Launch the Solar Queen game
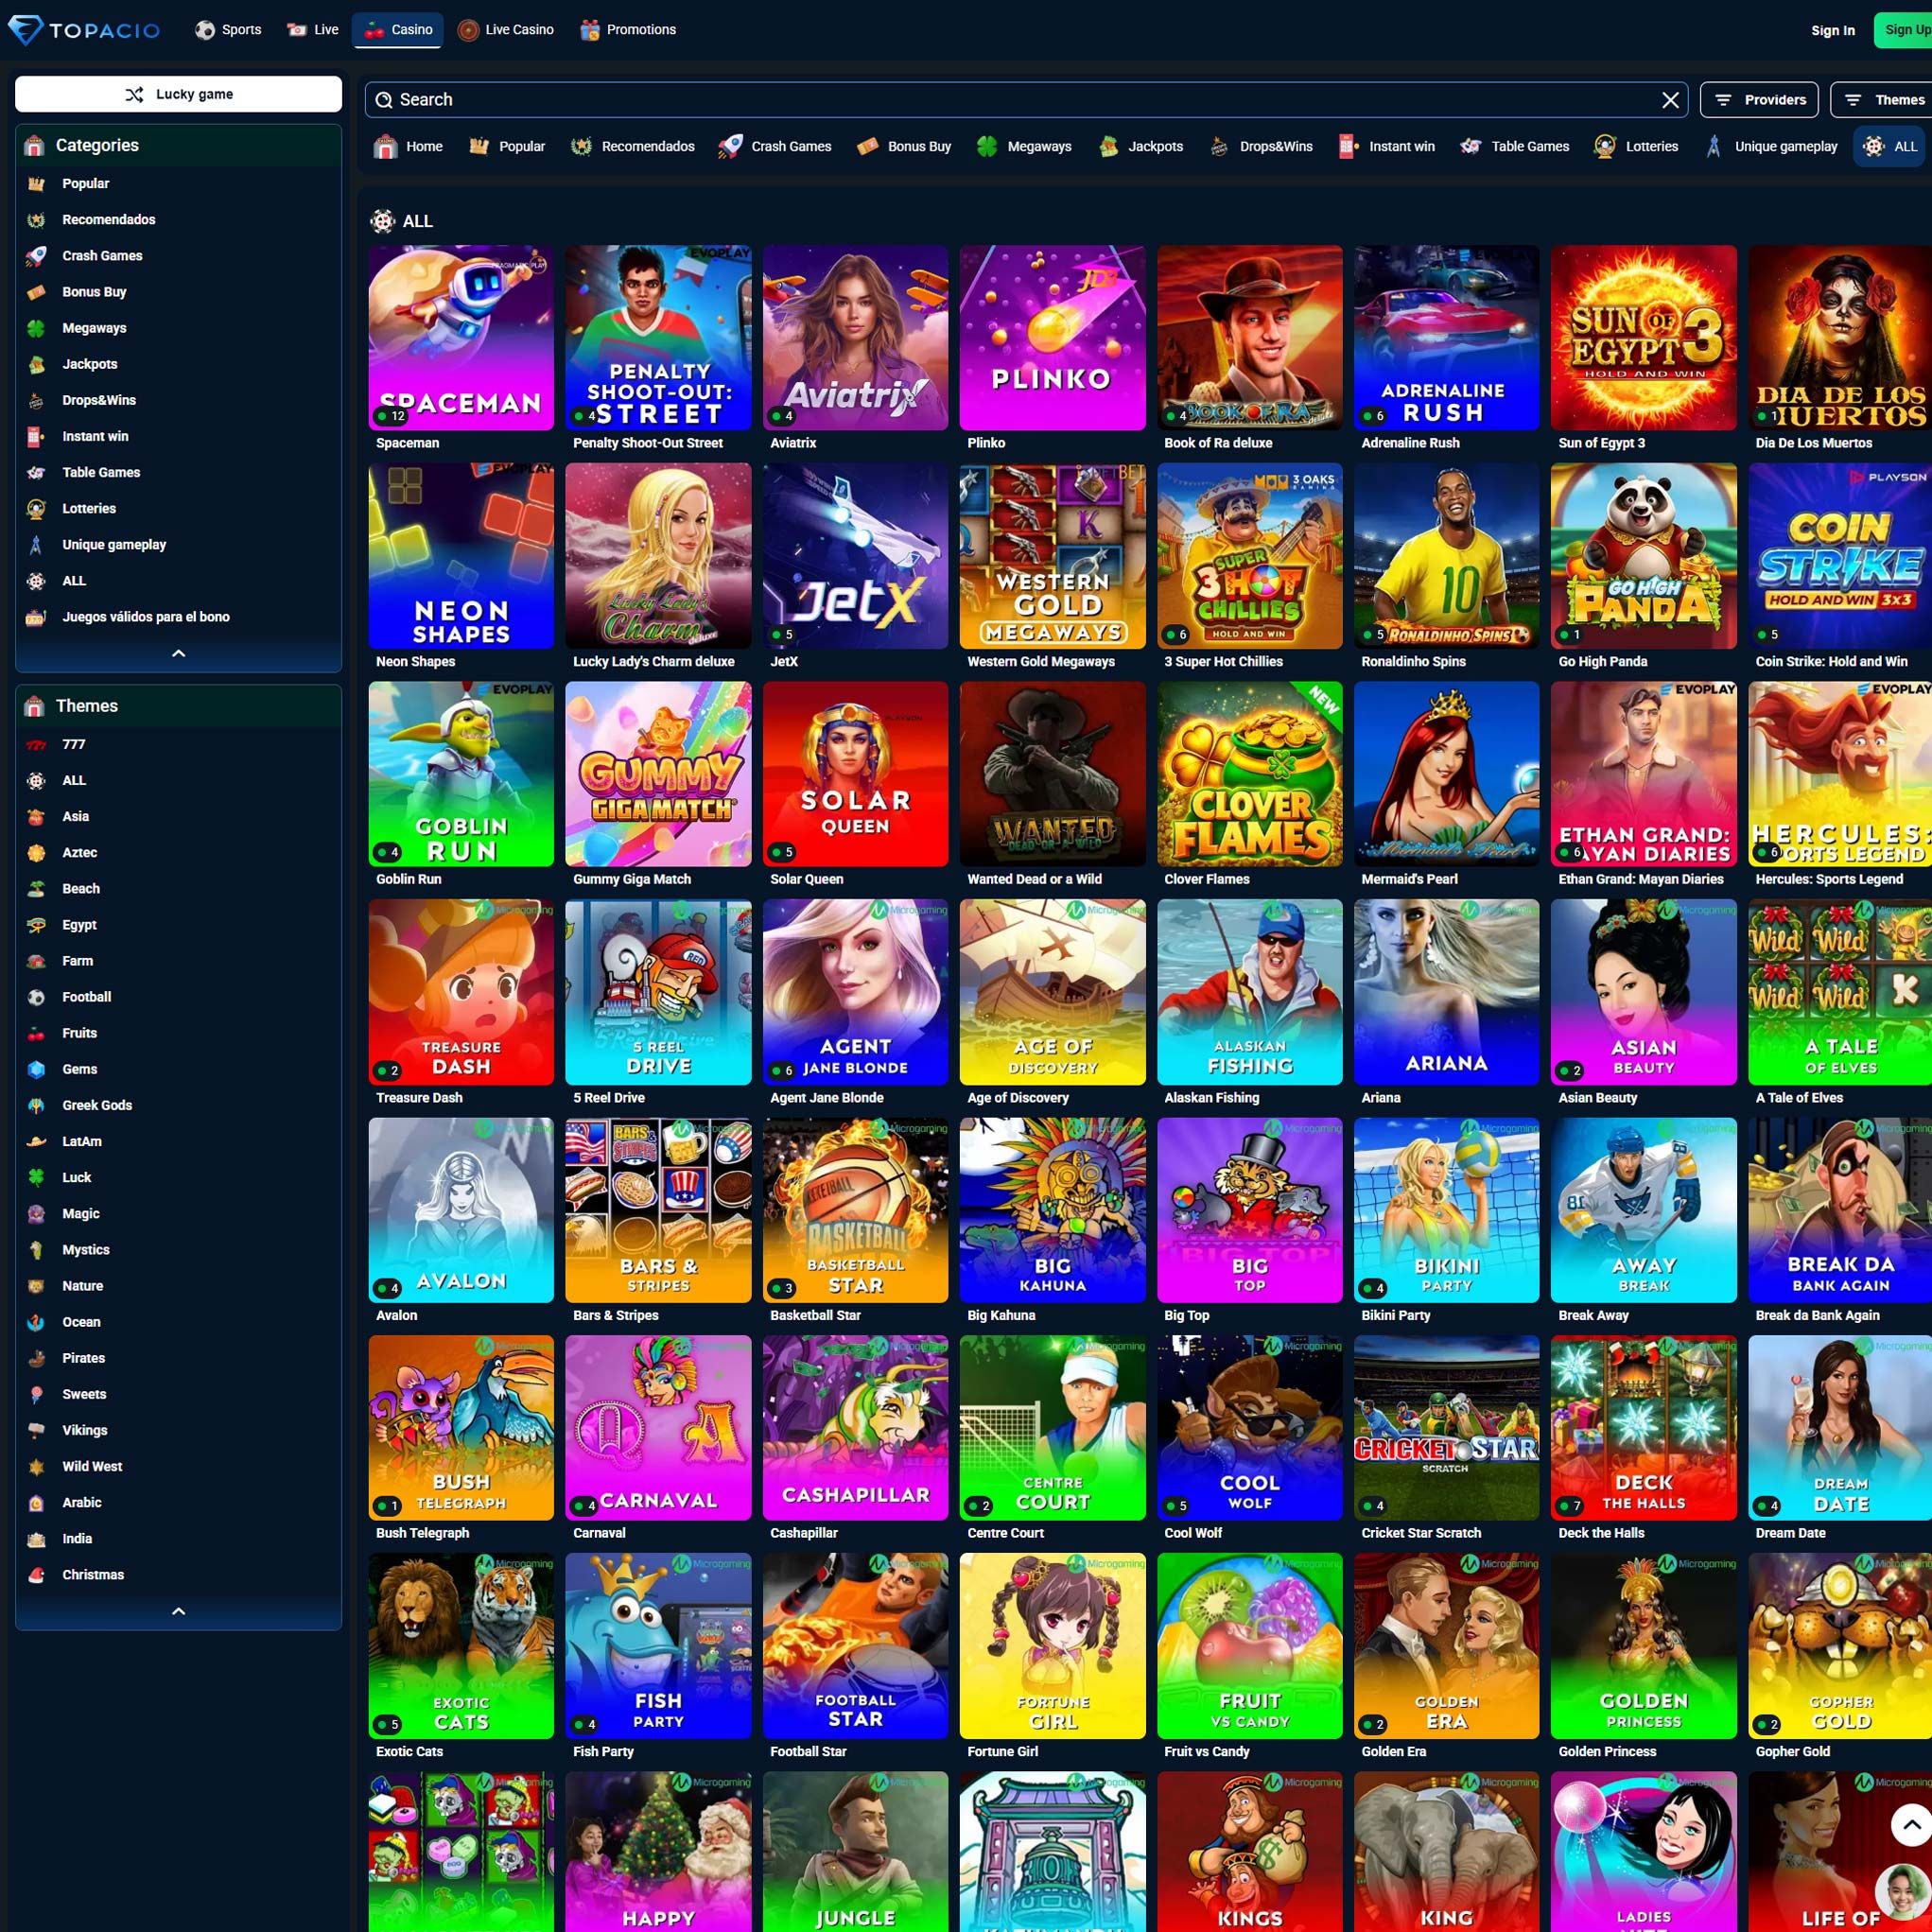 click(x=855, y=774)
